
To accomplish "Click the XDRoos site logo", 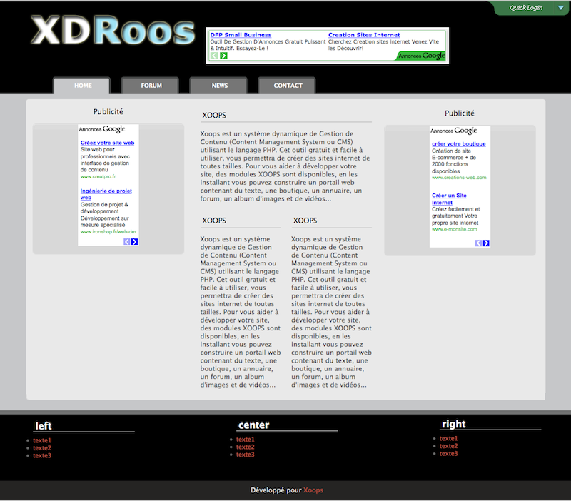I will [x=113, y=31].
